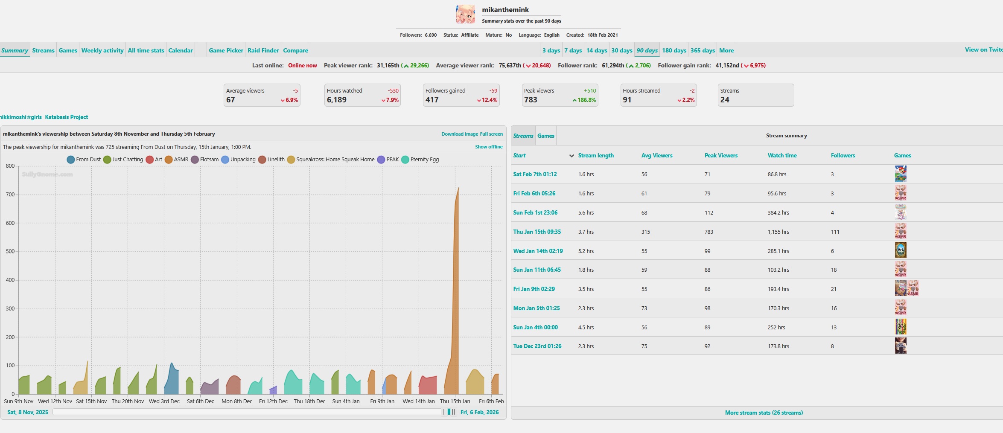Select the 30 days range
1003x433 pixels.
pyautogui.click(x=622, y=50)
